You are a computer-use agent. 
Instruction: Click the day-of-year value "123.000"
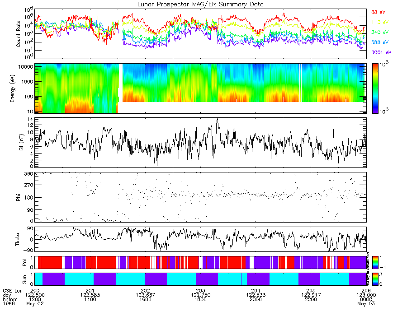click(366, 295)
